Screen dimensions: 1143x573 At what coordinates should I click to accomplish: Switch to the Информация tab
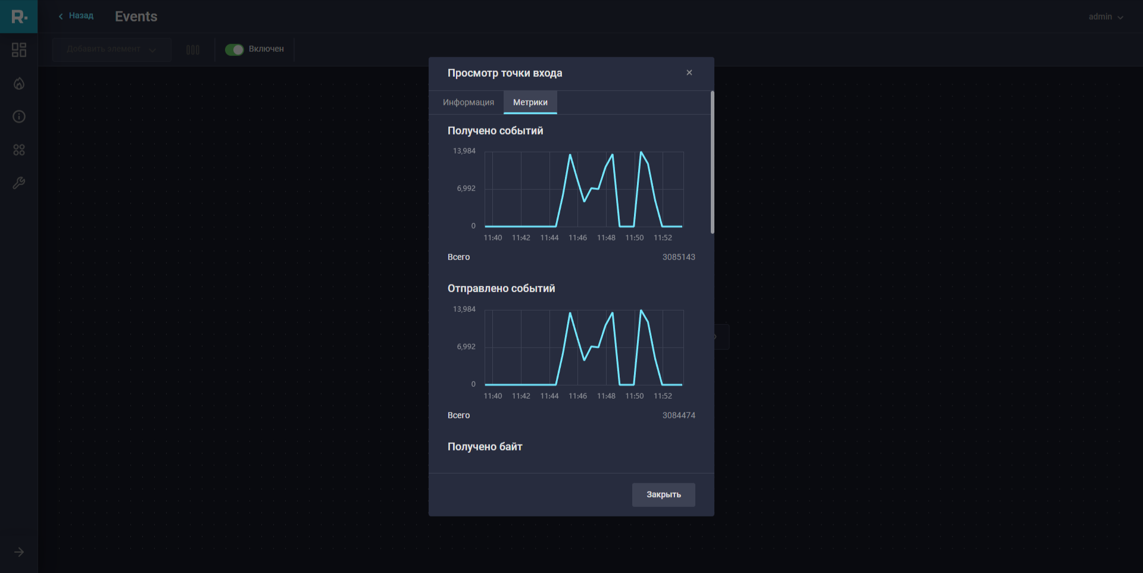[x=468, y=102]
